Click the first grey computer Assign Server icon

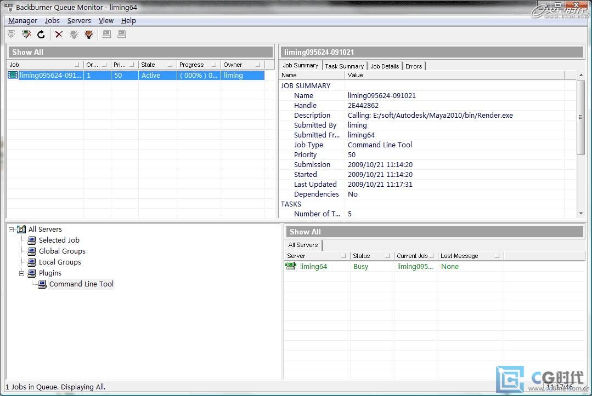coord(107,35)
